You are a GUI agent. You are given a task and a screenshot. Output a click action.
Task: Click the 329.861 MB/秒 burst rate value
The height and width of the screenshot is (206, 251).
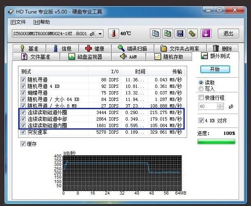pos(166,132)
